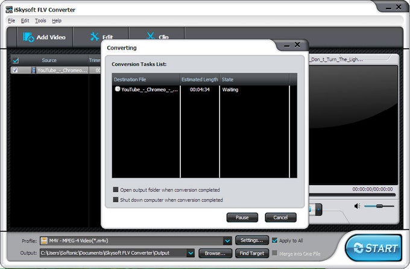The height and width of the screenshot is (269, 410).
Task: Toggle the Merge into One File checkbox
Action: point(274,253)
